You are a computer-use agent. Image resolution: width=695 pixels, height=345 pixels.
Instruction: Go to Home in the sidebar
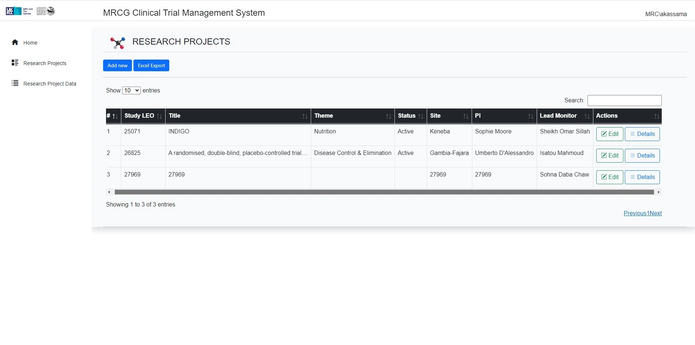point(30,43)
